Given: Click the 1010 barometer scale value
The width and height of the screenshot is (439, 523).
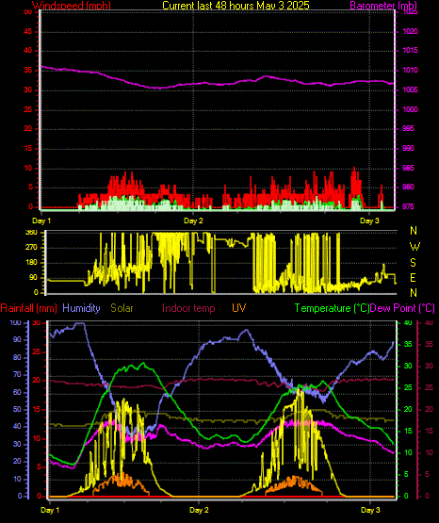Looking at the screenshot, I should coord(411,70).
